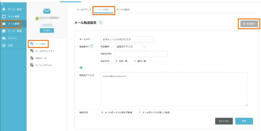
Task: Select メールボックスに残さず転送 option
Action: 102,112
